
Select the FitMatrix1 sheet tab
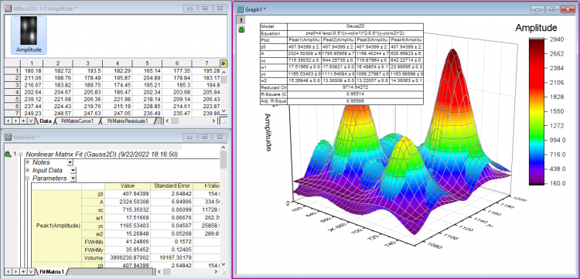click(x=52, y=272)
